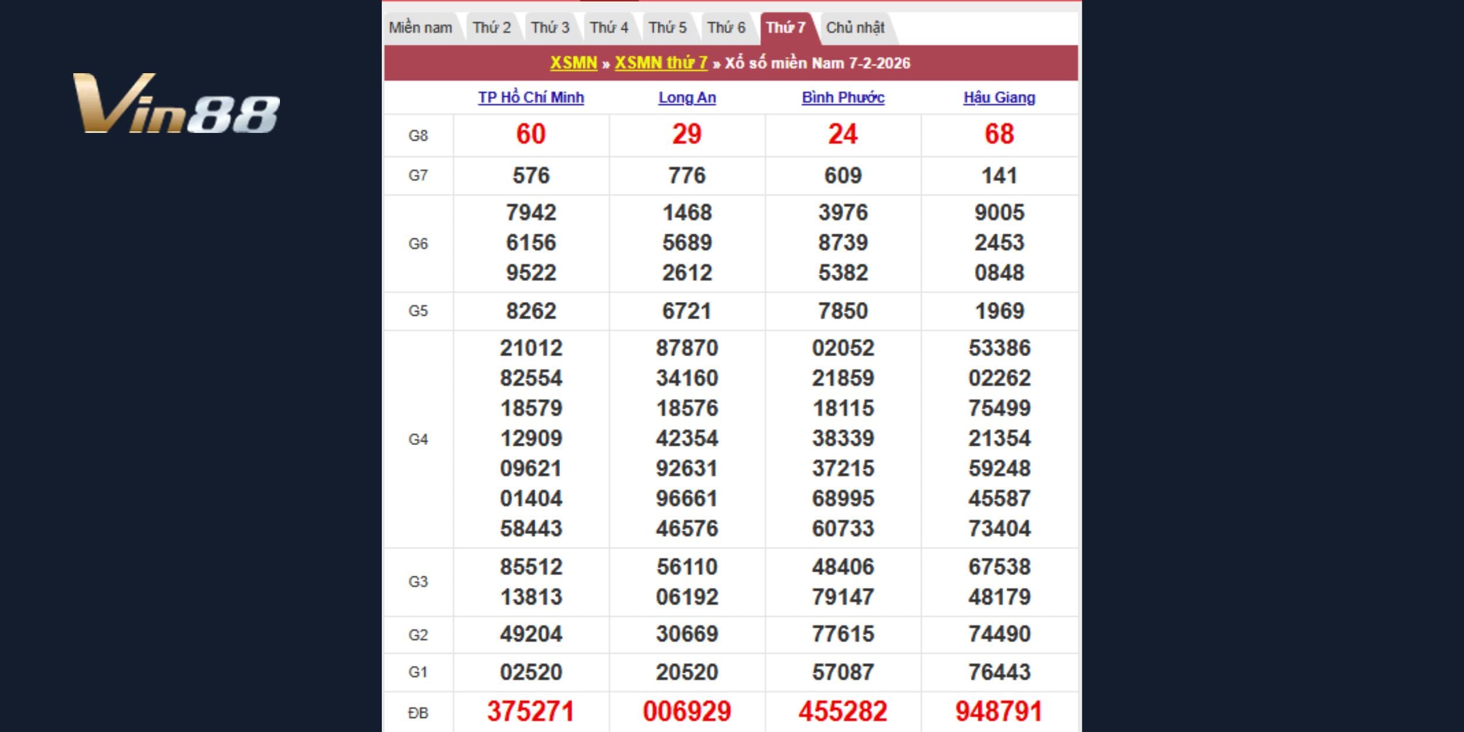The image size is (1464, 732).
Task: Switch to the Thứ 3 tab
Action: click(x=550, y=28)
